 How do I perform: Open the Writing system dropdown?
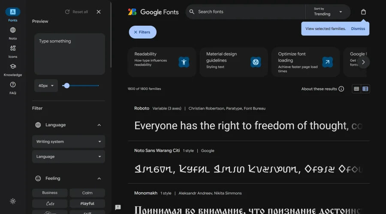pos(69,142)
